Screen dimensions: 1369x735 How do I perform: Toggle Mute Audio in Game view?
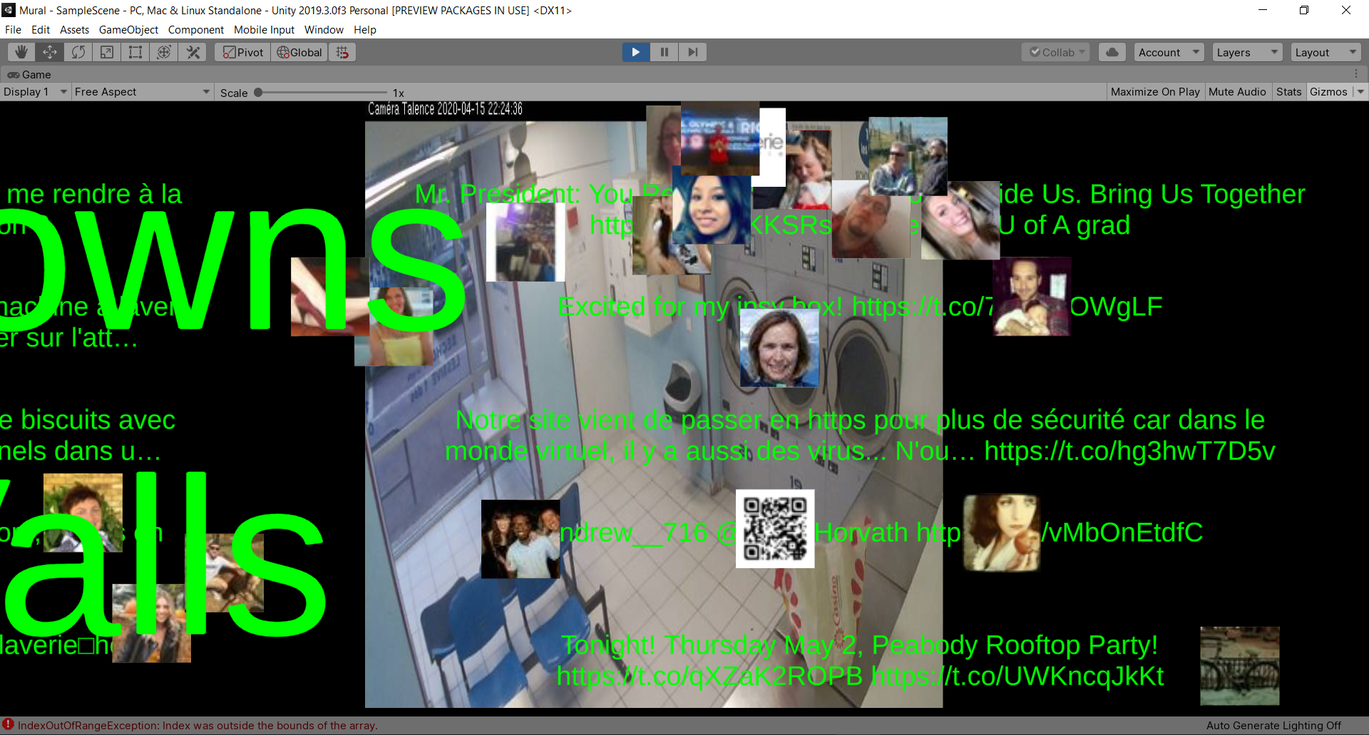(1237, 92)
